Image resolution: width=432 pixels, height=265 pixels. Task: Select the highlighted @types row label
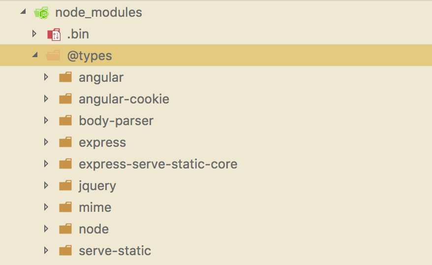click(90, 56)
